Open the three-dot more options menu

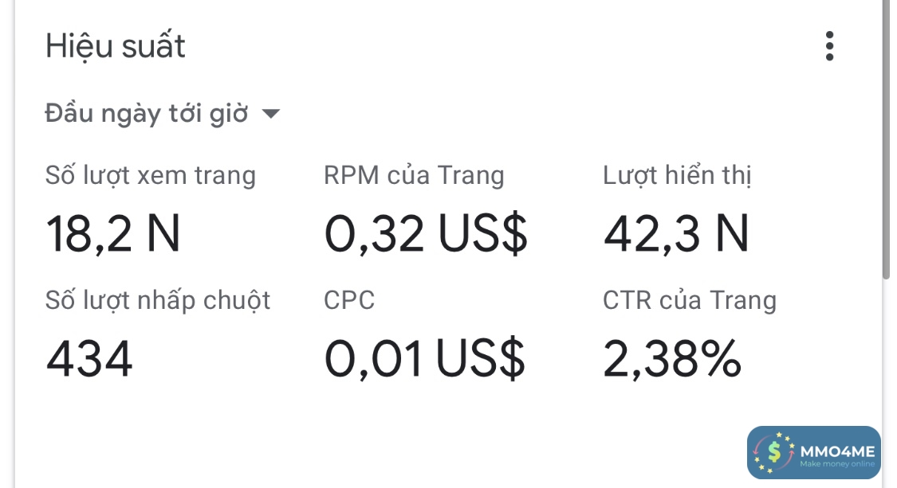(829, 46)
